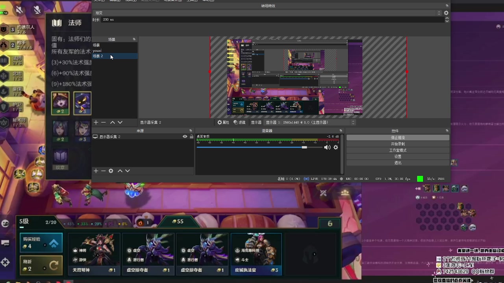Select the youxi scene

coord(115,51)
